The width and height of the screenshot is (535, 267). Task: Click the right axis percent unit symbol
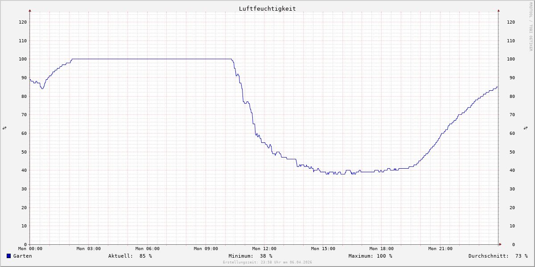tap(526, 128)
